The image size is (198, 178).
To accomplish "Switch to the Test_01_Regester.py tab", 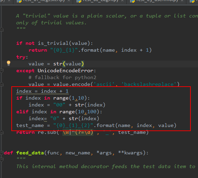I will click(44, 1).
